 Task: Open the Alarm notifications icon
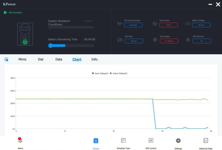point(20,140)
